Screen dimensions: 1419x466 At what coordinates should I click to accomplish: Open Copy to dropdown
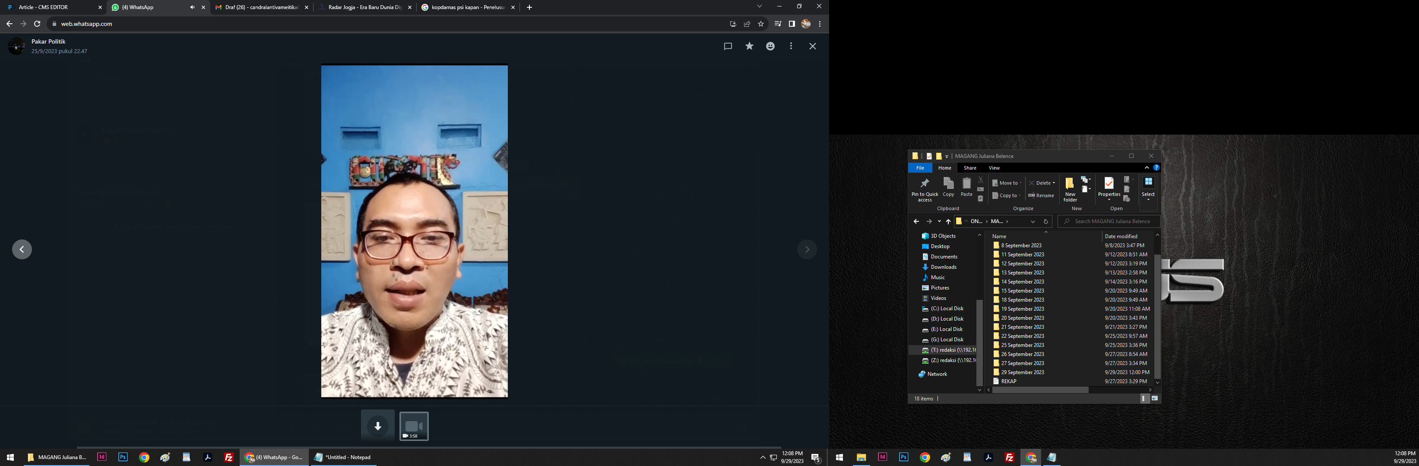(x=1007, y=195)
